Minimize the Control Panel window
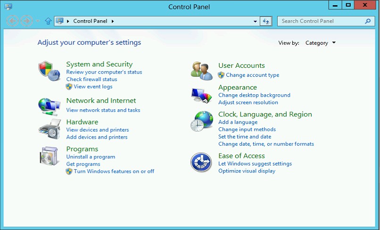This screenshot has height=230, width=380. 335,5
